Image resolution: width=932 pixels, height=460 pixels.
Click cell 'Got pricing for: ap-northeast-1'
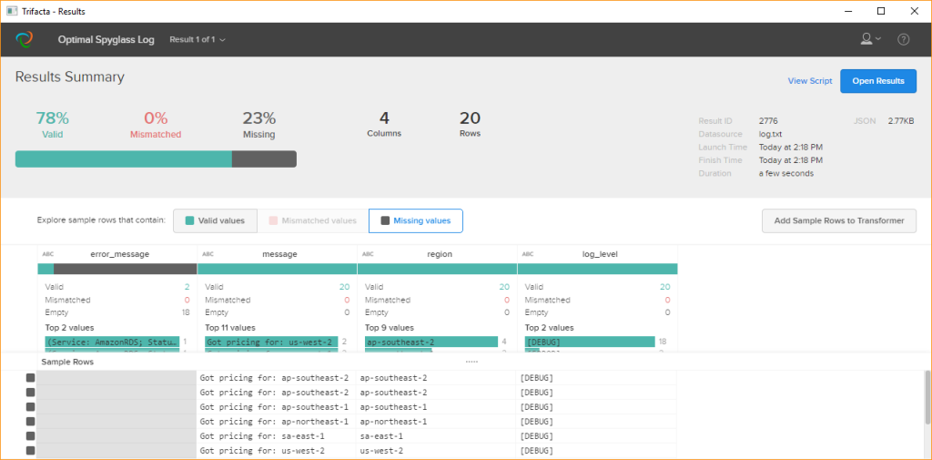coord(277,422)
